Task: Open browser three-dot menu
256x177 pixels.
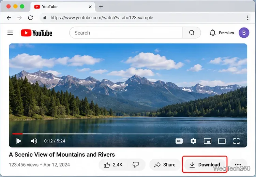Action: pos(248,18)
